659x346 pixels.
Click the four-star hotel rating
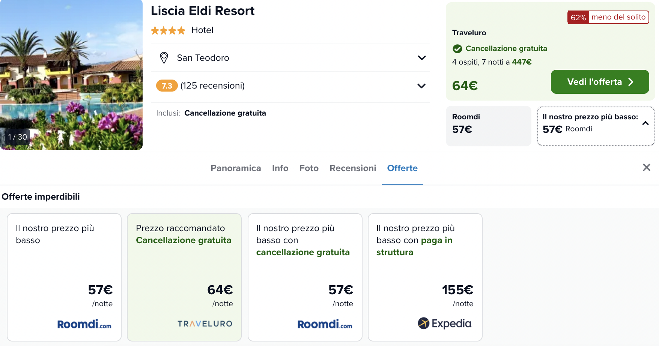pos(168,30)
